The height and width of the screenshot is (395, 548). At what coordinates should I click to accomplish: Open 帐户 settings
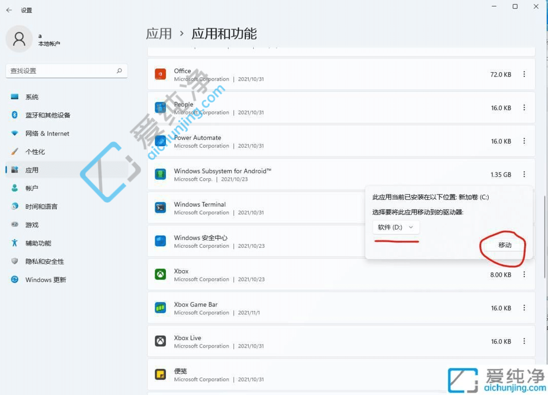[x=66, y=188]
